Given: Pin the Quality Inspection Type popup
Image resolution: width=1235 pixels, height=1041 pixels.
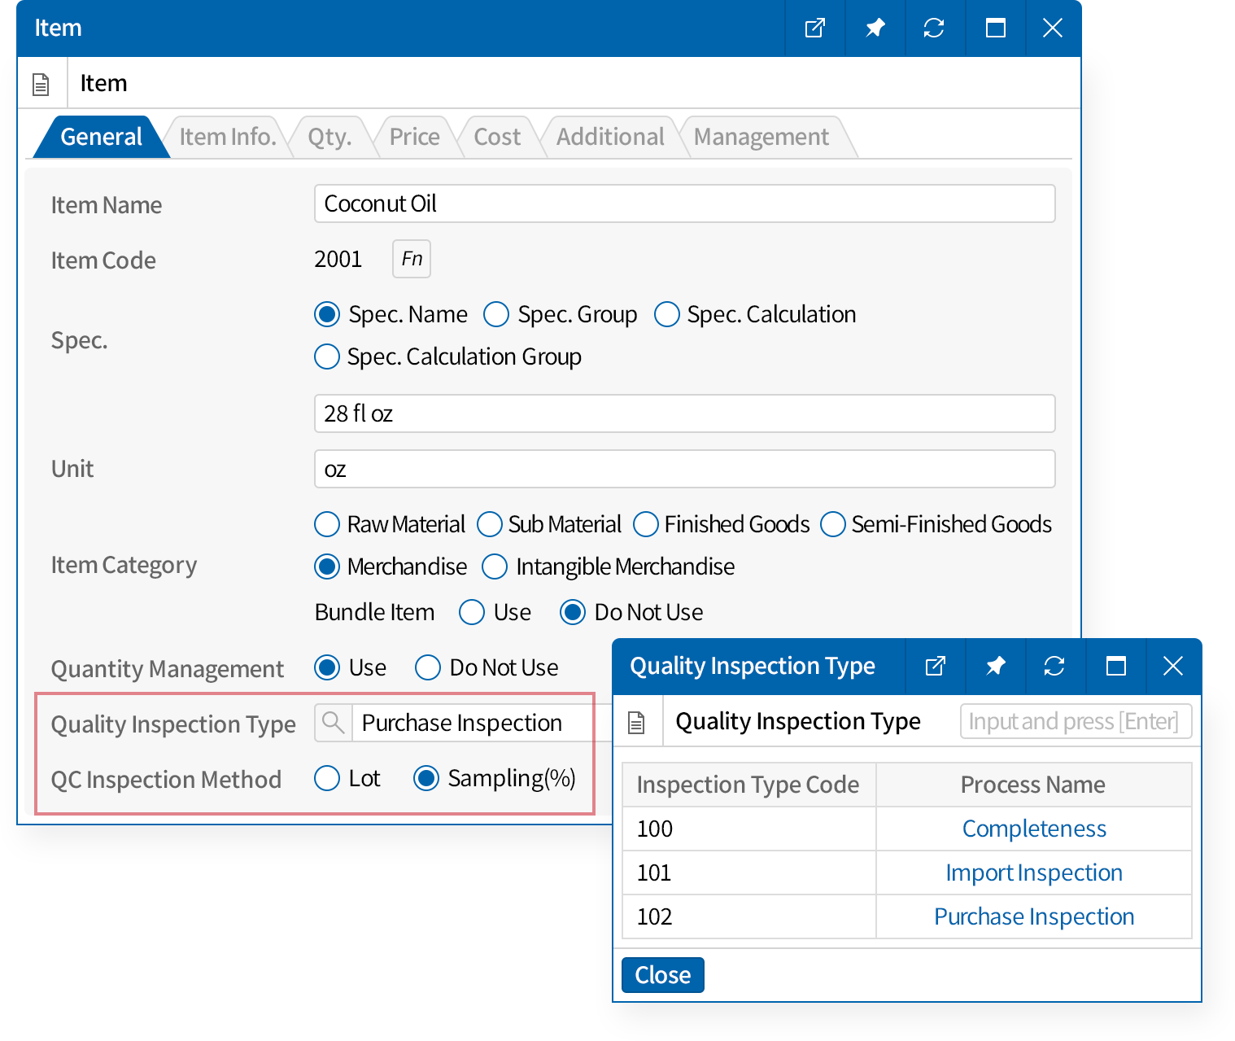Looking at the screenshot, I should point(995,667).
